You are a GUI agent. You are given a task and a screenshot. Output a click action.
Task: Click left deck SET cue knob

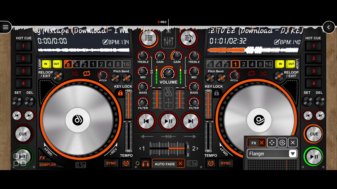pyautogui.click(x=17, y=101)
